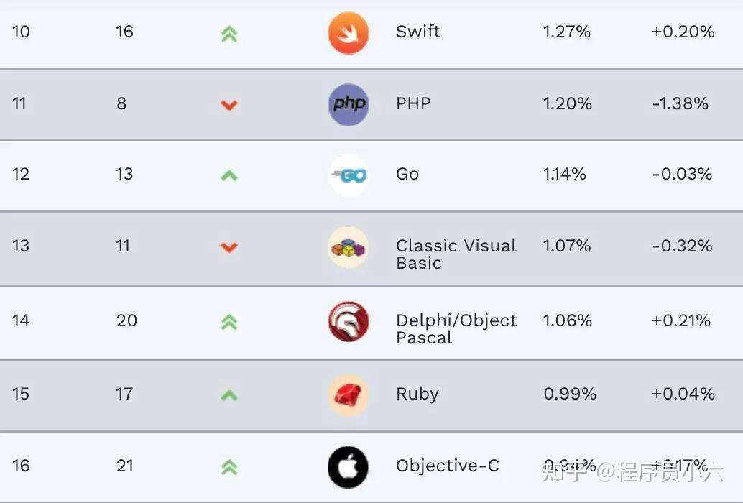Click the red down arrow in PHP row
Screen dimensions: 743x503
click(x=229, y=105)
